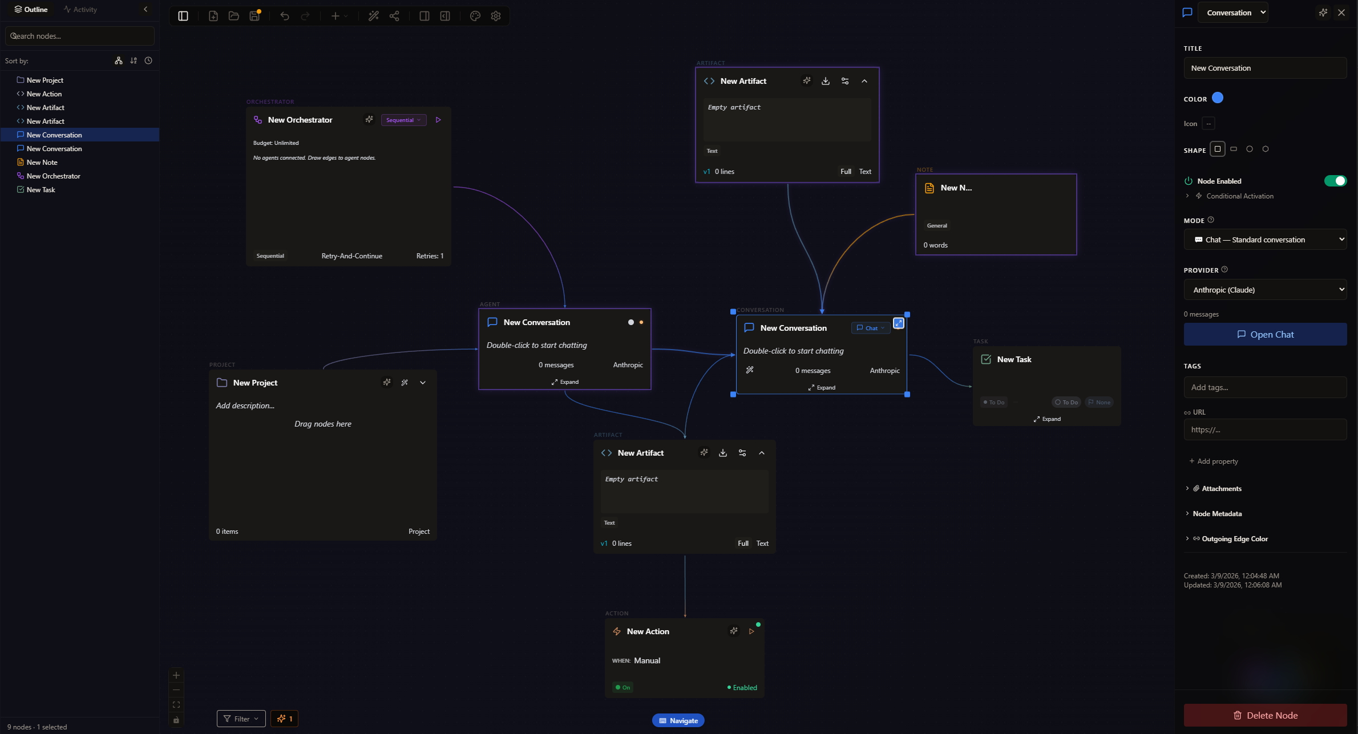This screenshot has height=734, width=1358.
Task: Expand the Node Metadata section
Action: [1218, 513]
